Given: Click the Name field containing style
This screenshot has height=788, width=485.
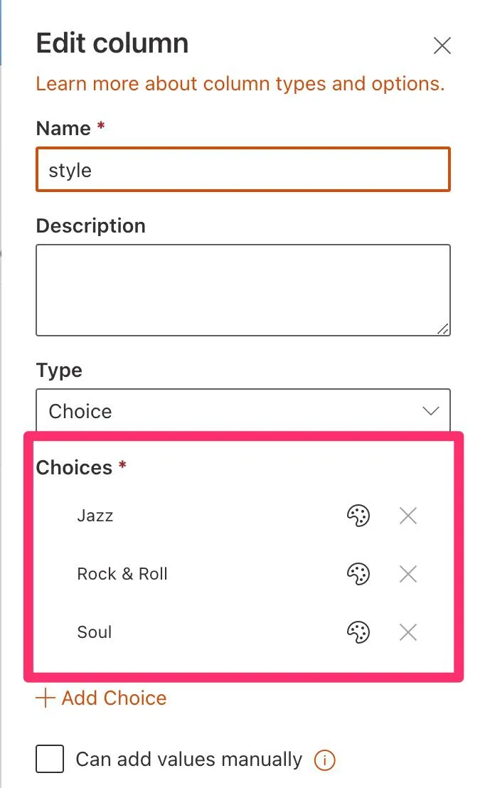Looking at the screenshot, I should (x=242, y=170).
